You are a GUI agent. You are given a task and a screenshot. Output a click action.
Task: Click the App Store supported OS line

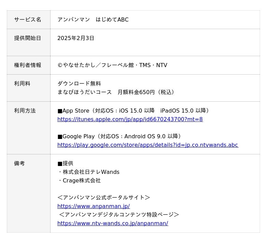pos(134,111)
